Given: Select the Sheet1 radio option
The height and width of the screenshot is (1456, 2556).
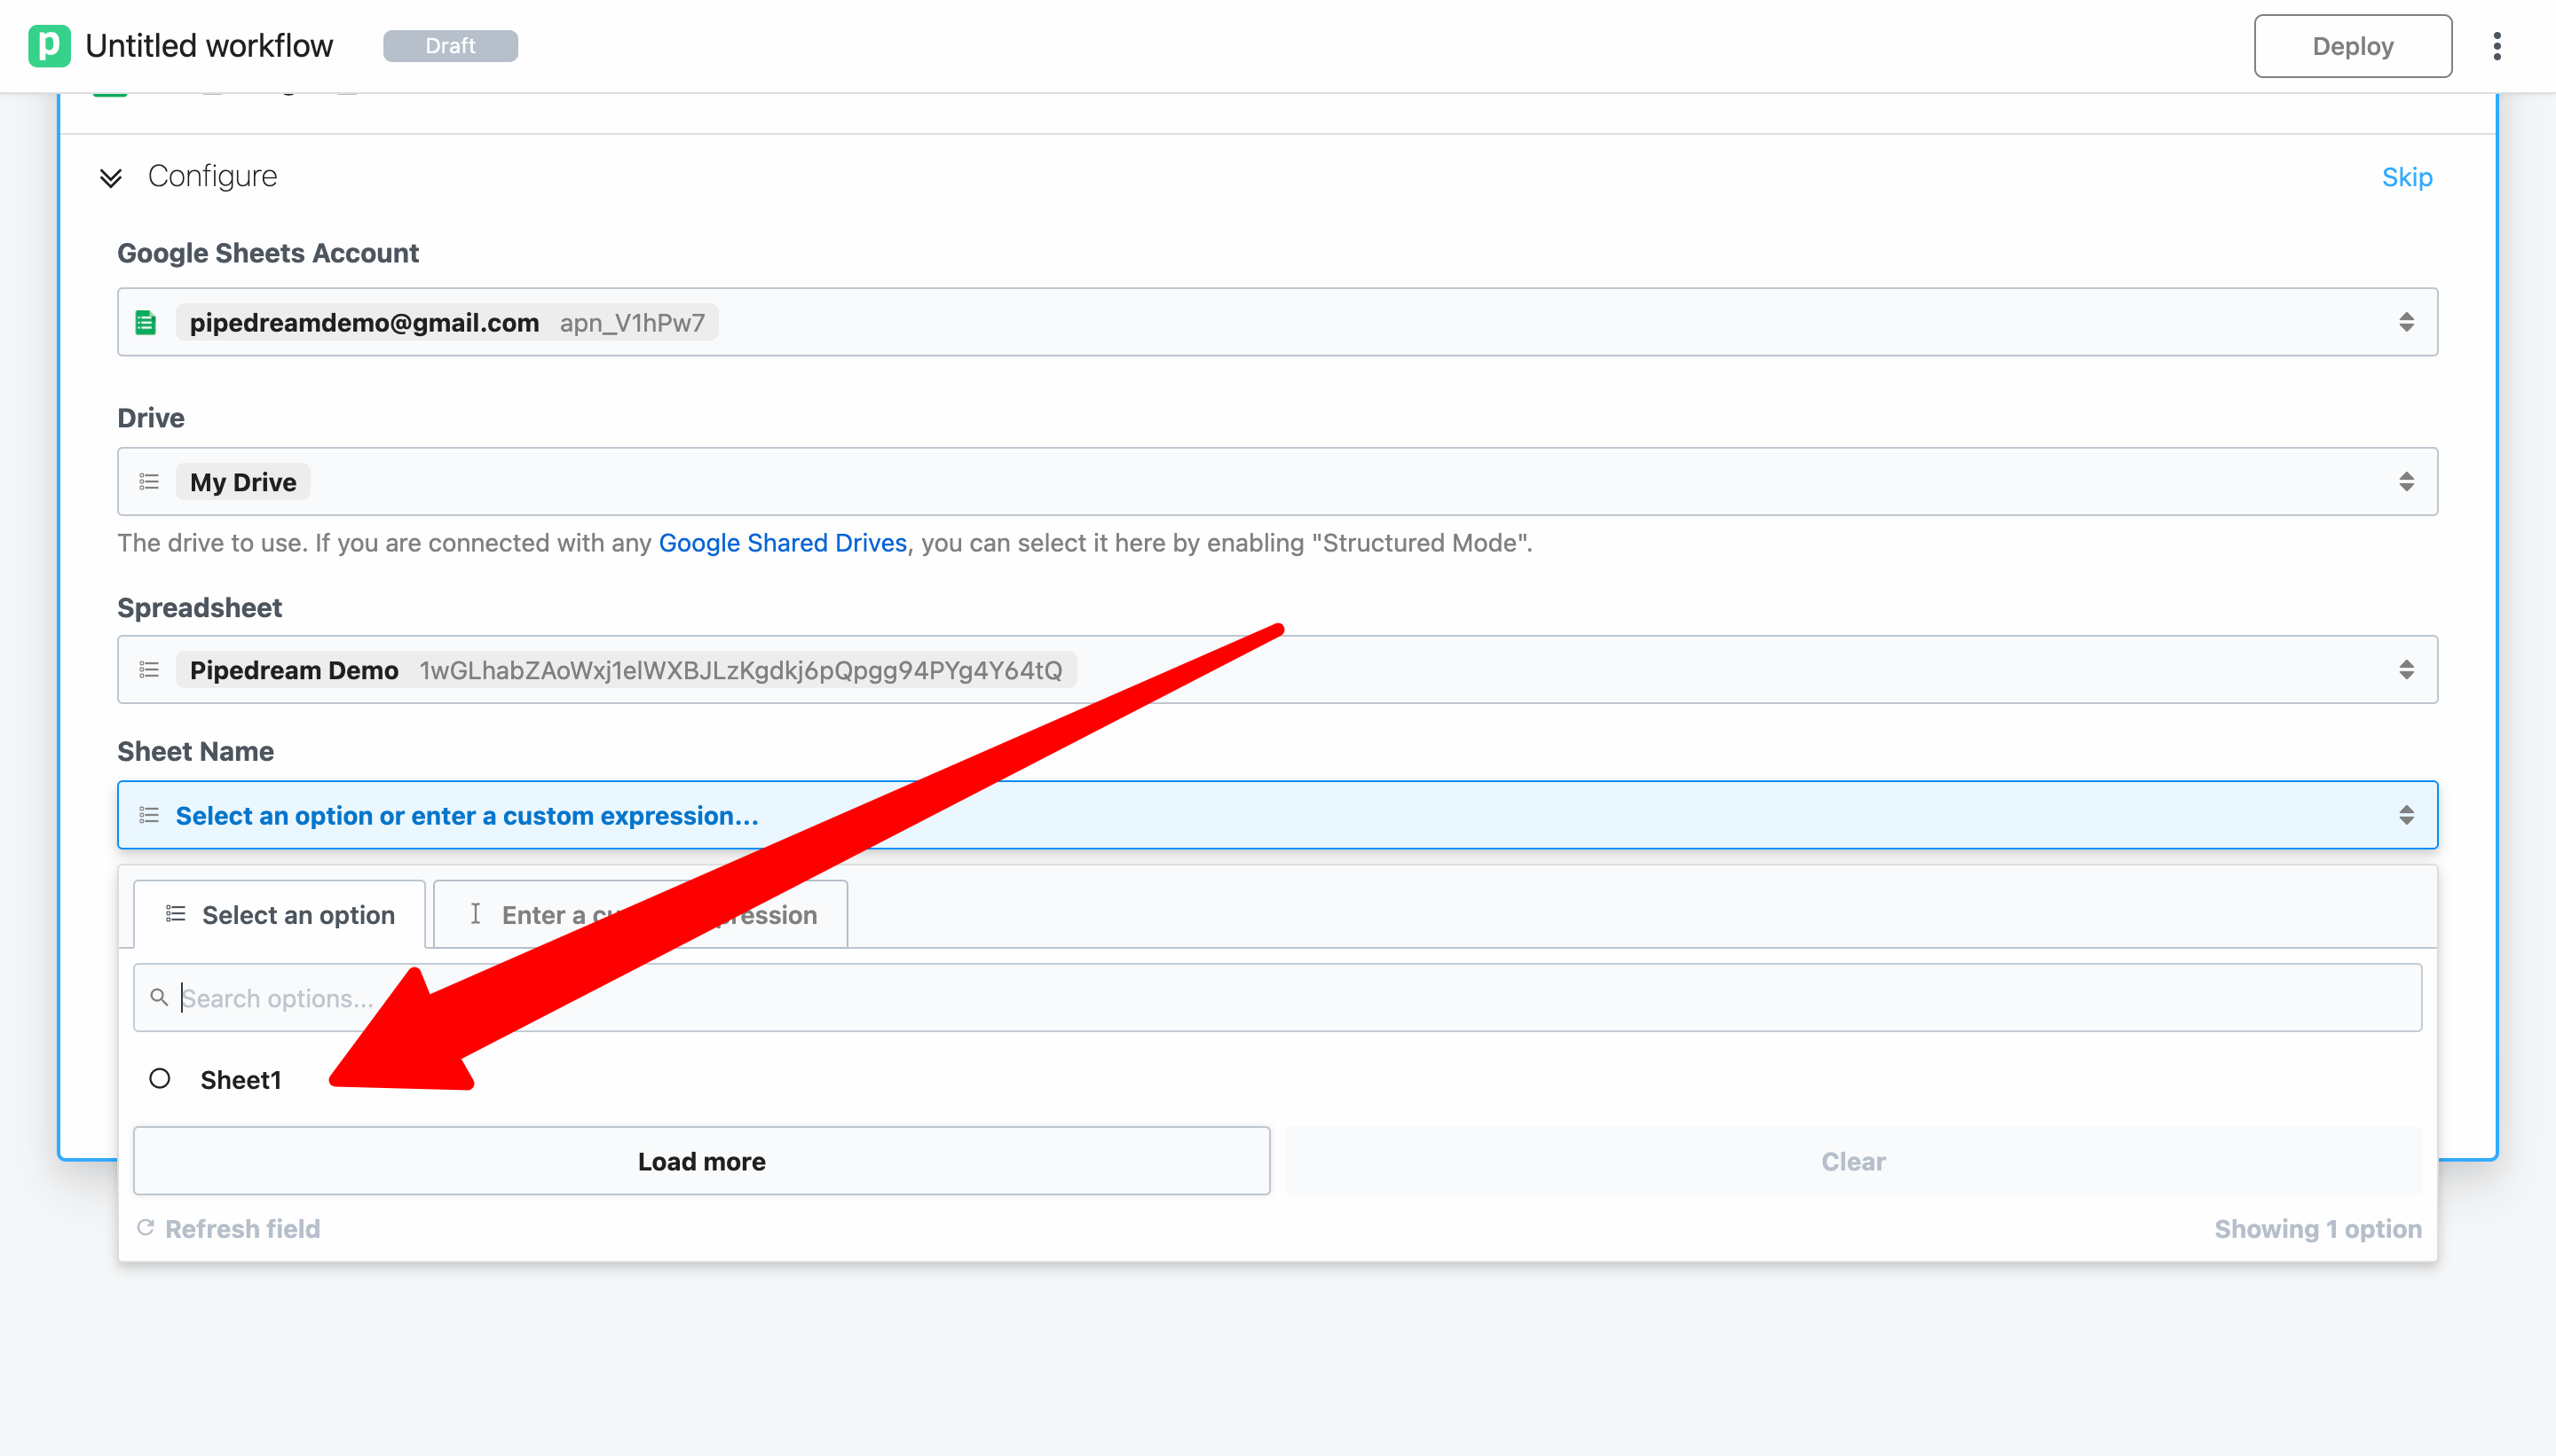Looking at the screenshot, I should pyautogui.click(x=159, y=1079).
